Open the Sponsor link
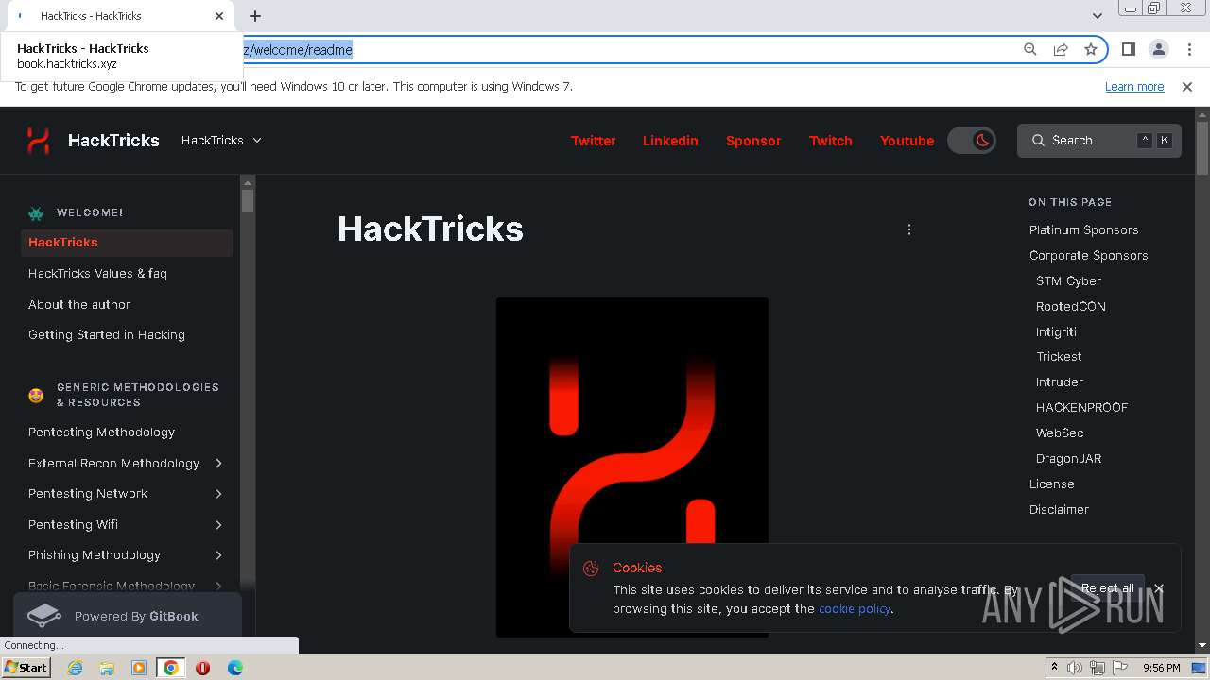Screen dimensions: 1210x680 [753, 140]
